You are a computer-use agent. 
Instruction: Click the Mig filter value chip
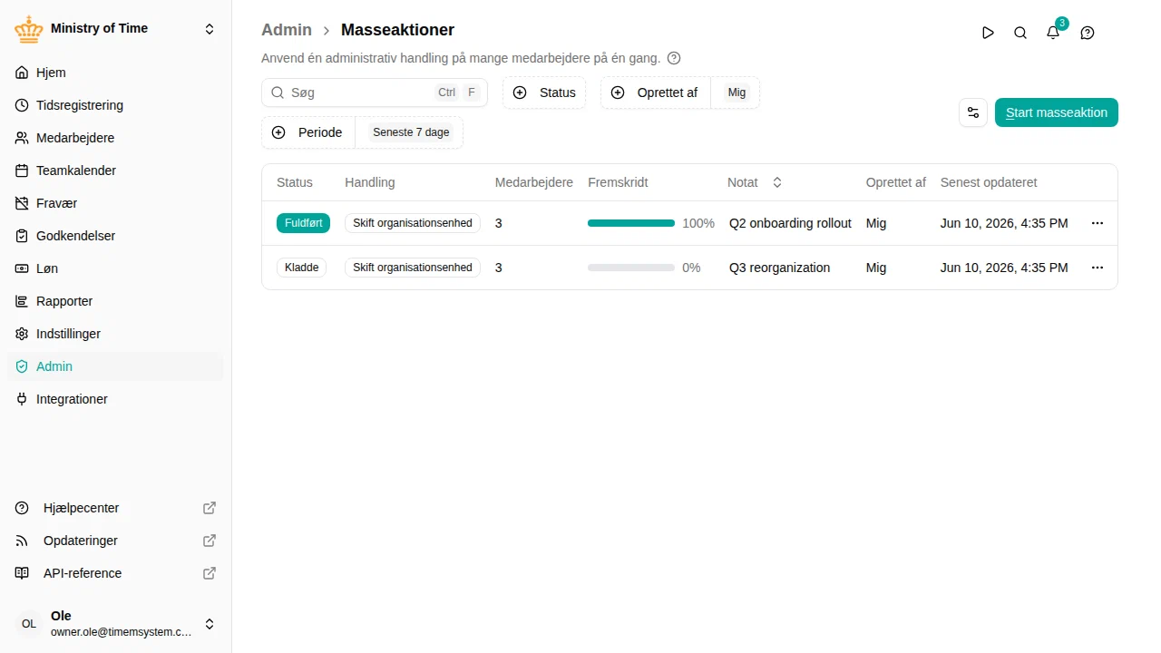(x=737, y=93)
